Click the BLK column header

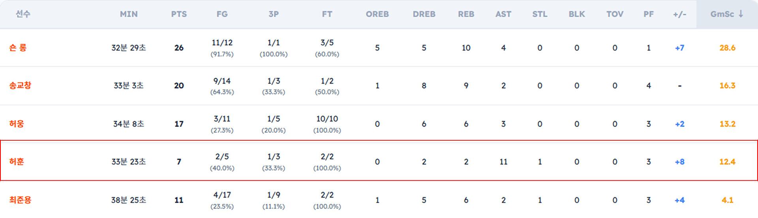click(x=577, y=14)
